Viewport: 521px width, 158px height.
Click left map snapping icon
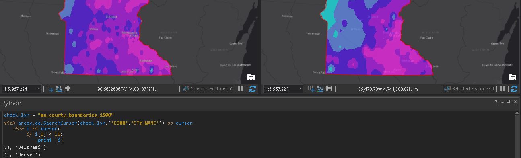[x=49, y=89]
